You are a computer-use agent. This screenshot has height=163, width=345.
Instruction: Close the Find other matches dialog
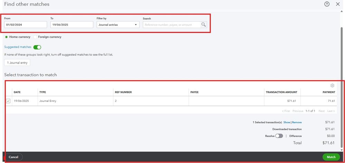(338, 4)
